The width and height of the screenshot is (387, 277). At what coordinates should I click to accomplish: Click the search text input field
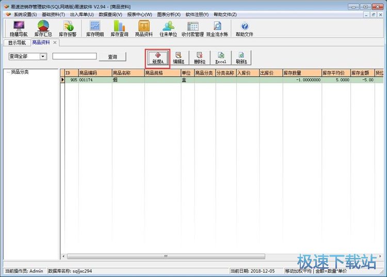(74, 56)
